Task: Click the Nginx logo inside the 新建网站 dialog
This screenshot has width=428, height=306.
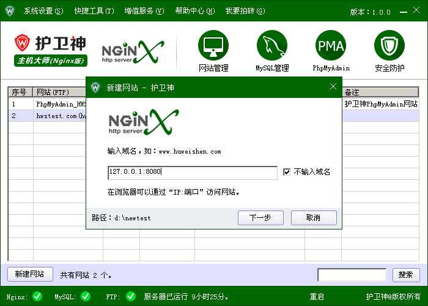Action: click(x=144, y=122)
